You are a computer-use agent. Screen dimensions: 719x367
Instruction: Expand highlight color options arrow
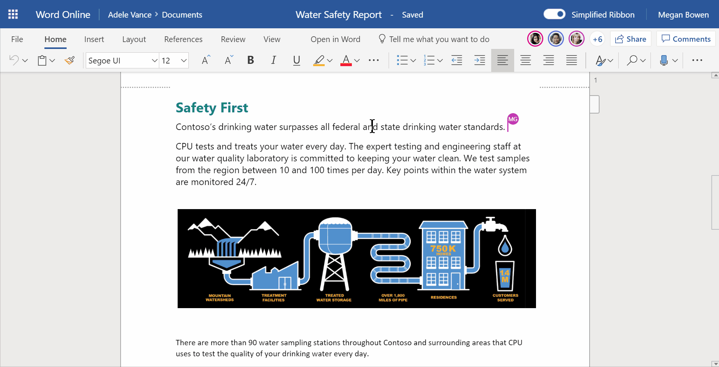click(330, 60)
